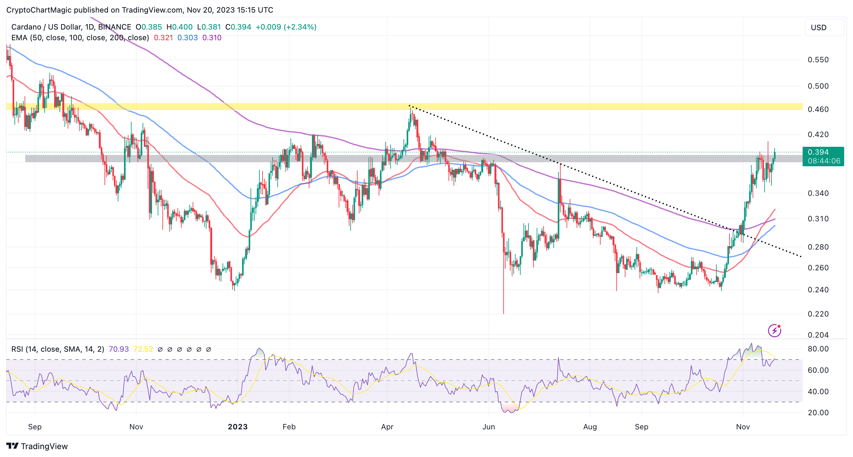The height and width of the screenshot is (457, 853).
Task: Click the 0.420 price axis label
Action: [x=818, y=135]
